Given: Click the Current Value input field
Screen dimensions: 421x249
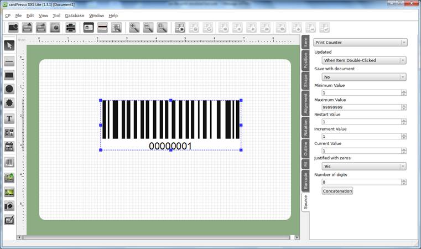Looking at the screenshot, I should coord(361,151).
